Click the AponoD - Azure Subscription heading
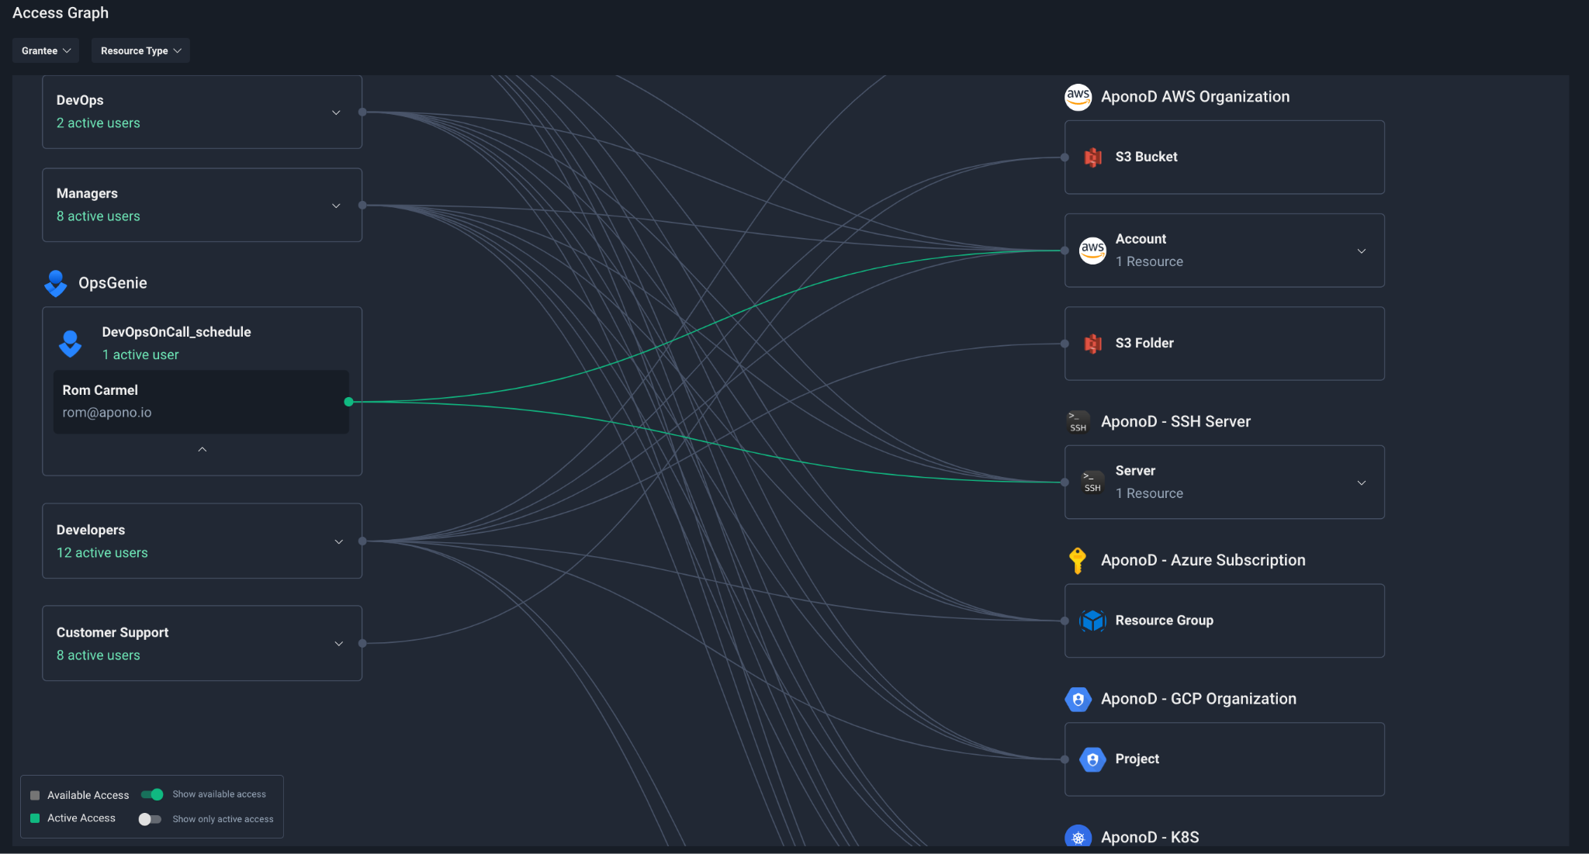 coord(1203,561)
